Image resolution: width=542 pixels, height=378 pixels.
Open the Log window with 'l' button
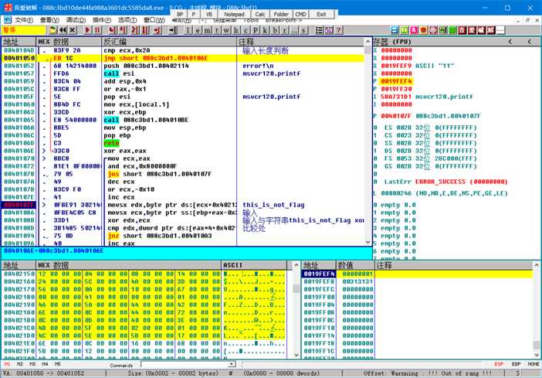coord(188,30)
